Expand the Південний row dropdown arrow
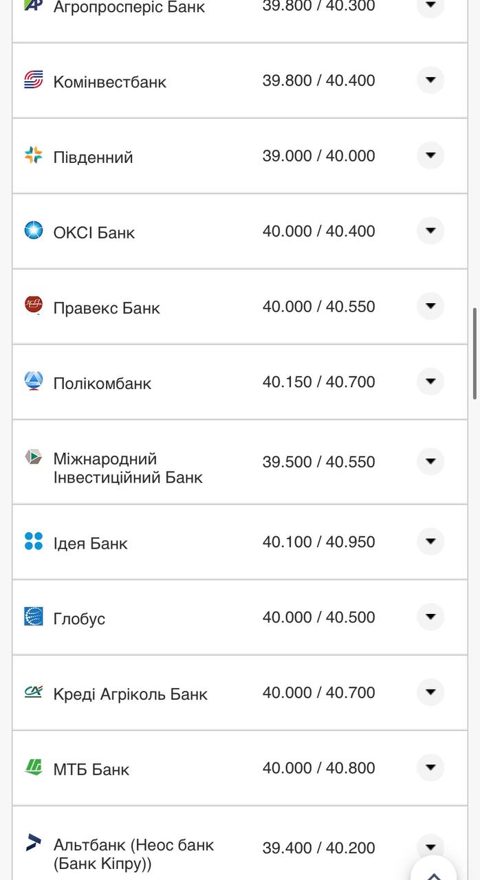 (x=430, y=155)
